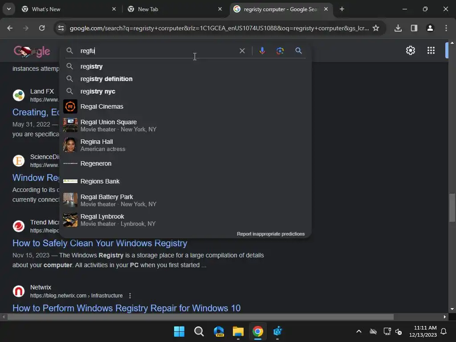
Task: Select the Regina Hall suggestion
Action: click(x=186, y=145)
